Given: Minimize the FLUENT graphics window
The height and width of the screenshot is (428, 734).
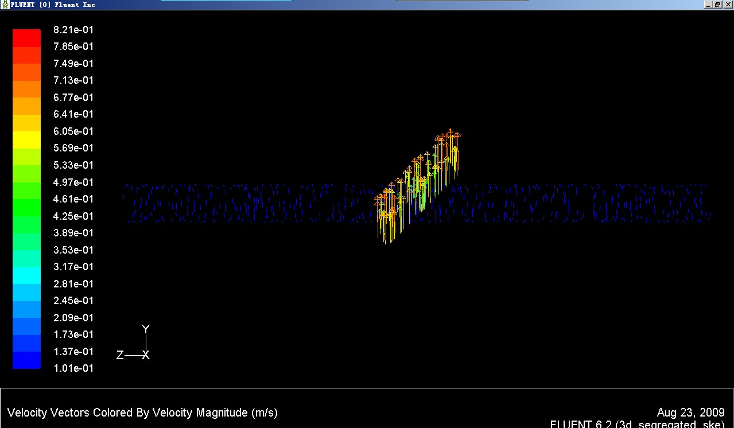Looking at the screenshot, I should coord(708,5).
